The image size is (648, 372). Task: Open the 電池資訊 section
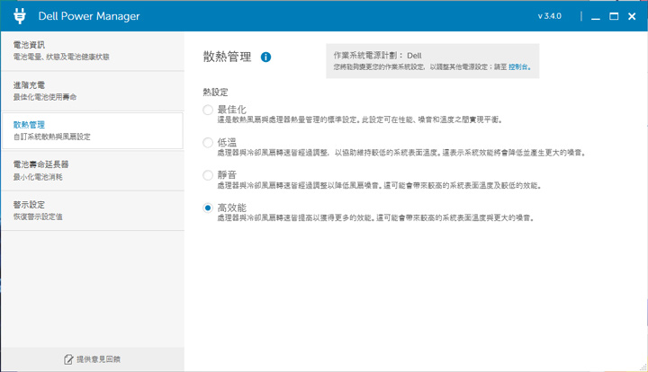(93, 50)
